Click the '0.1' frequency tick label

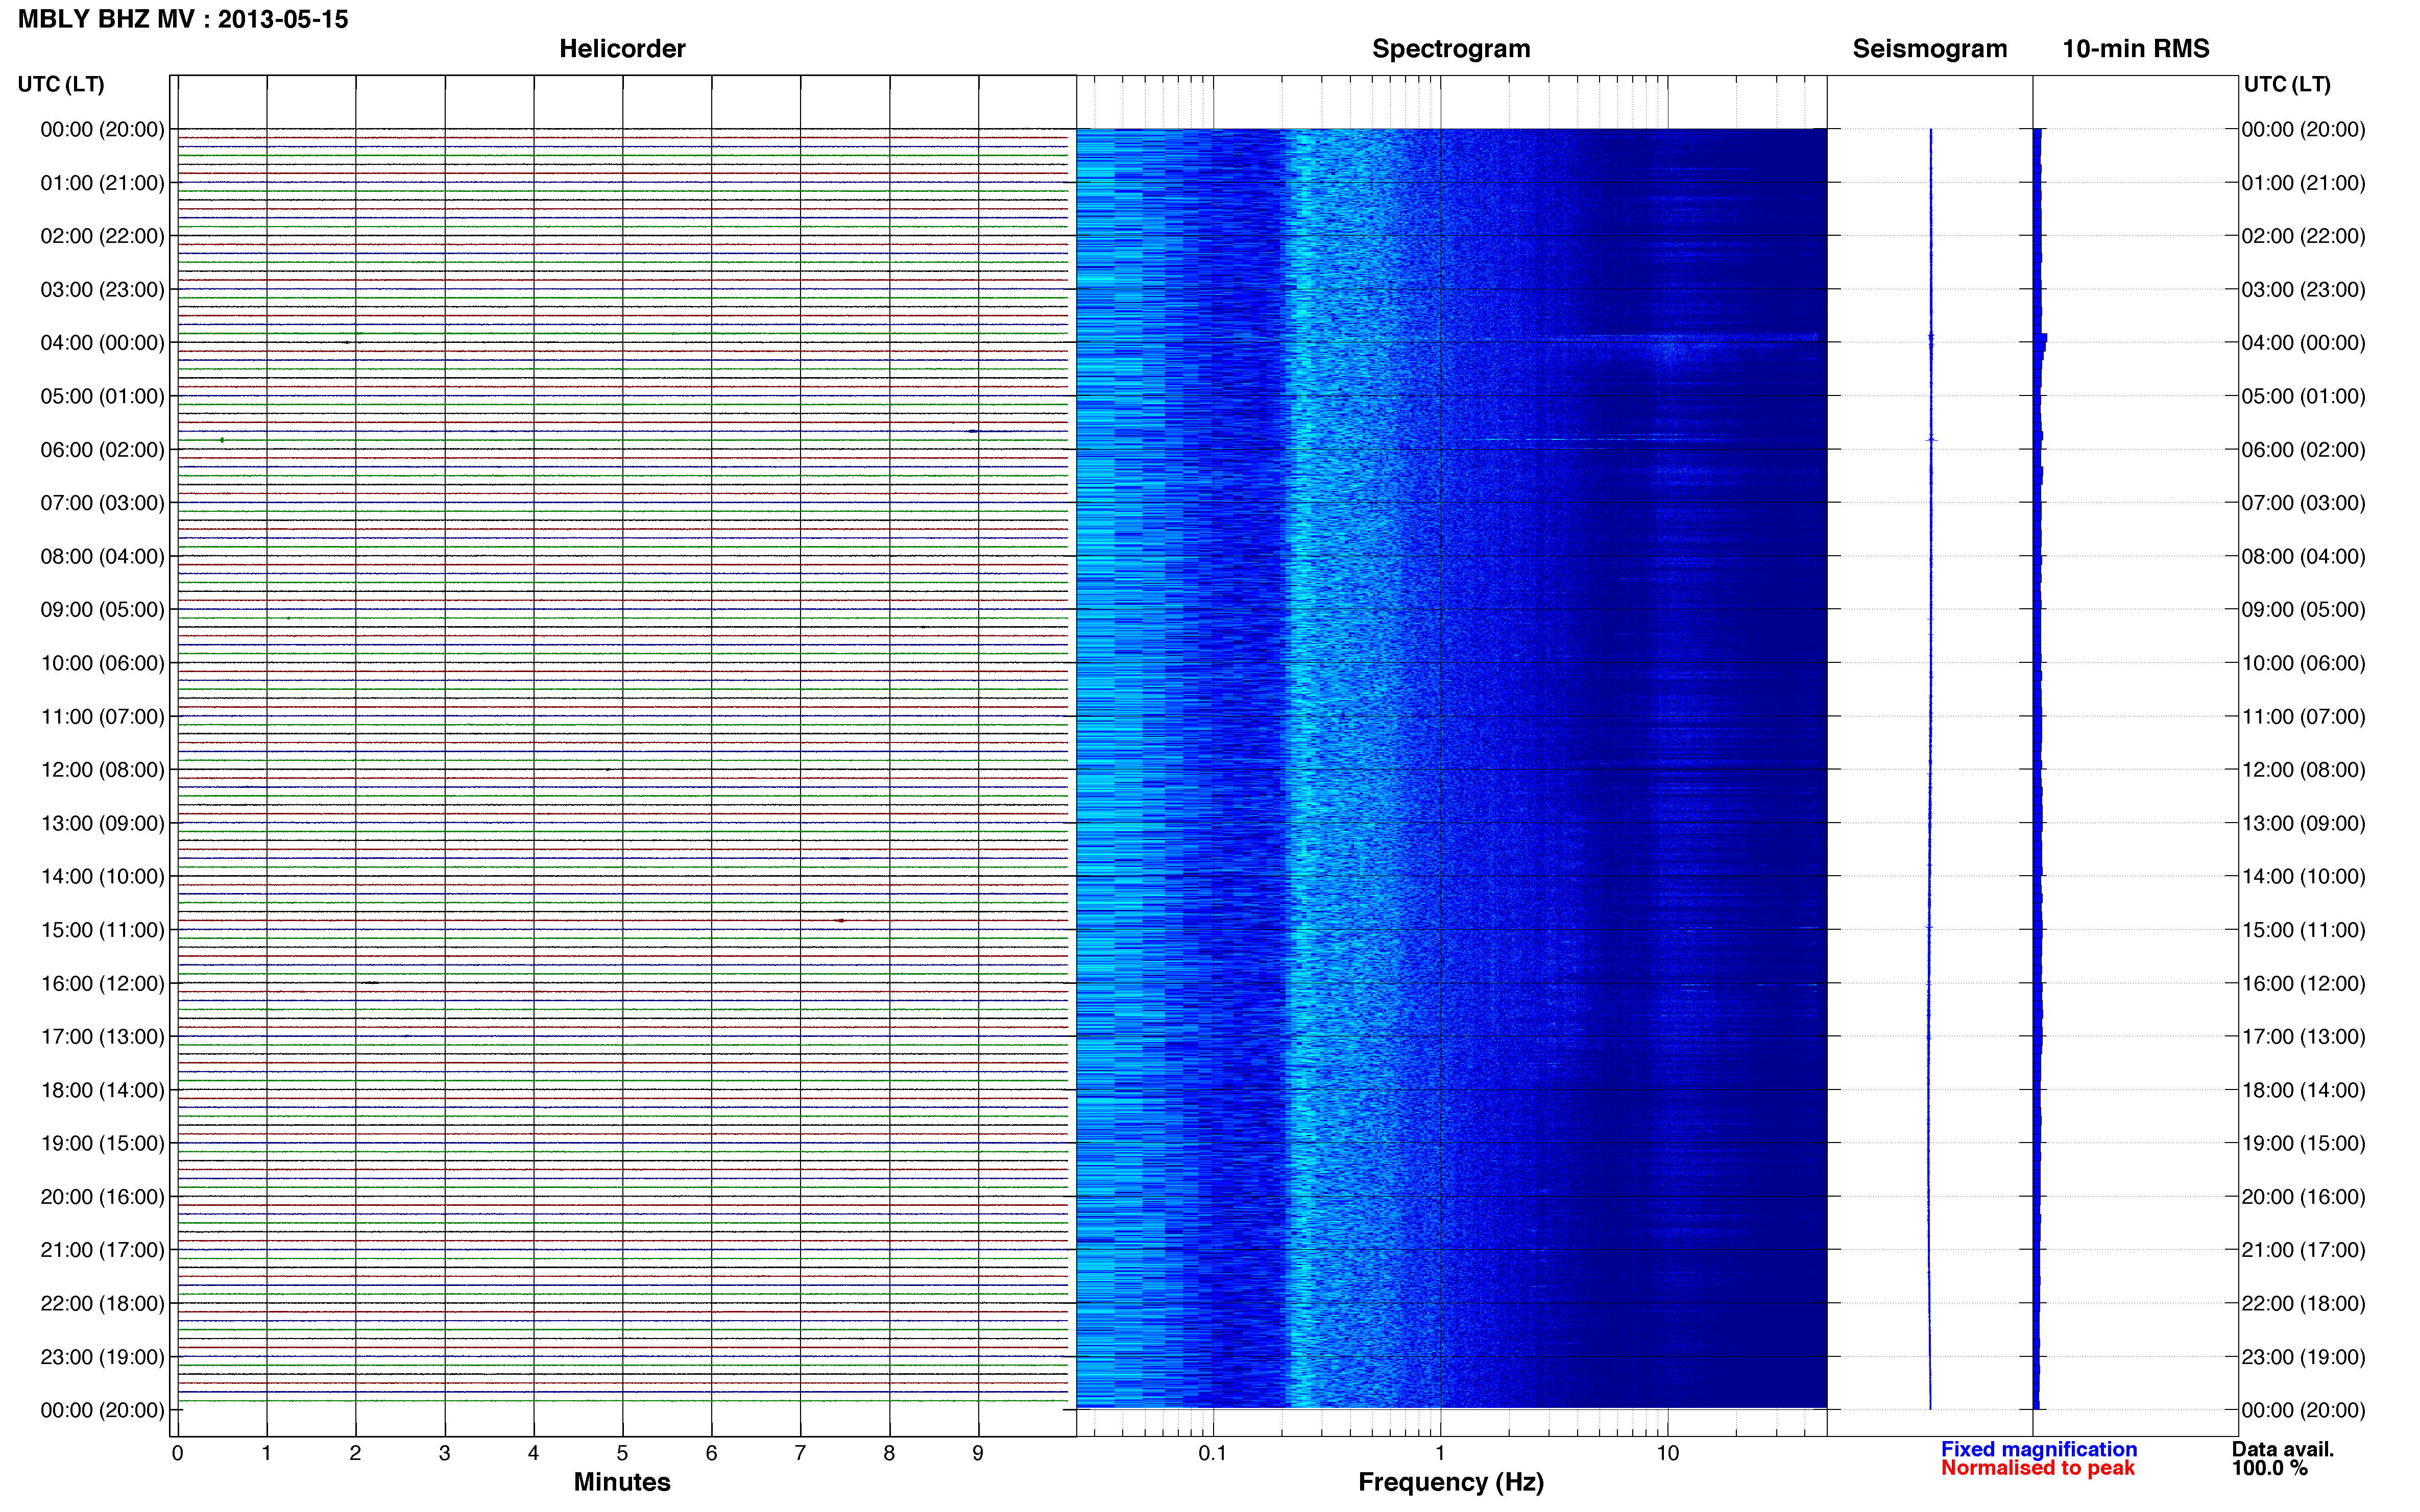(1213, 1453)
